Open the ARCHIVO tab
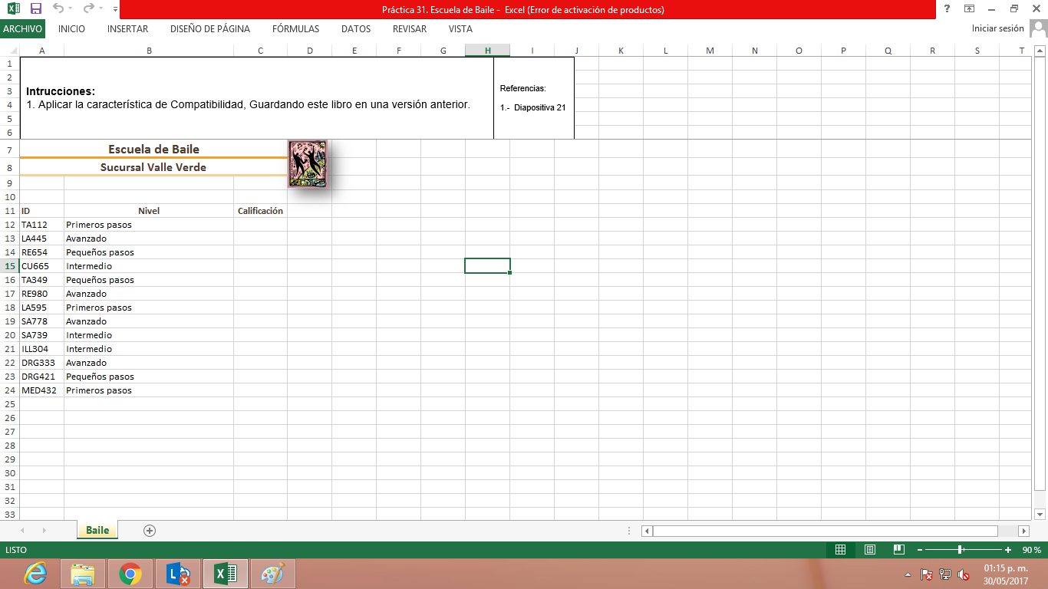 point(22,29)
